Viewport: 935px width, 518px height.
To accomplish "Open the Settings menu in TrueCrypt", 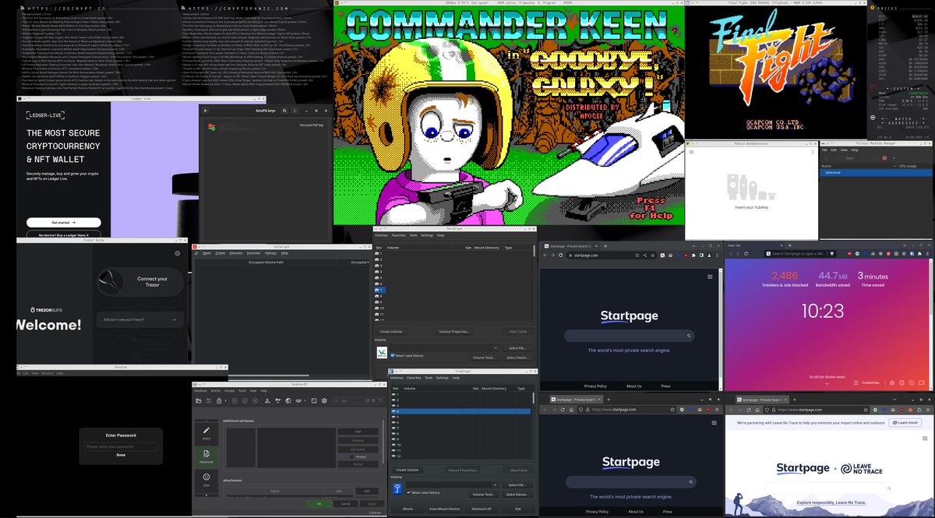I will pyautogui.click(x=443, y=377).
